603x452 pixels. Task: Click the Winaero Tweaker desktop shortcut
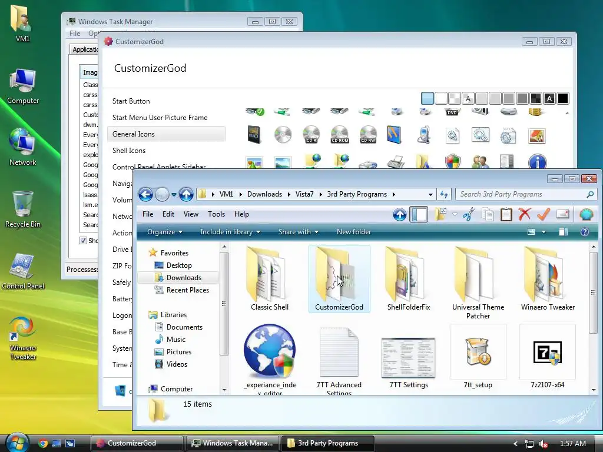pyautogui.click(x=23, y=338)
